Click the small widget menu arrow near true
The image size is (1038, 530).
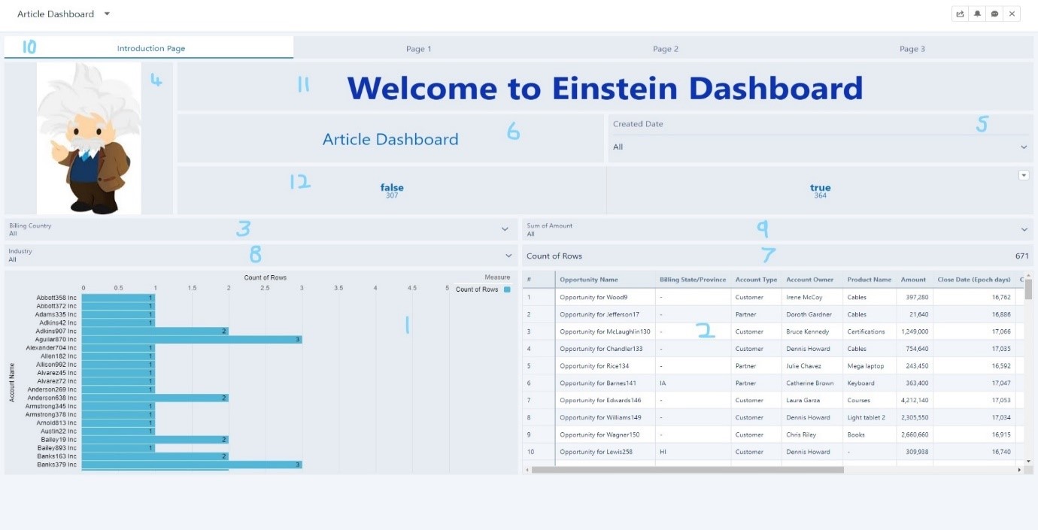(x=1023, y=175)
